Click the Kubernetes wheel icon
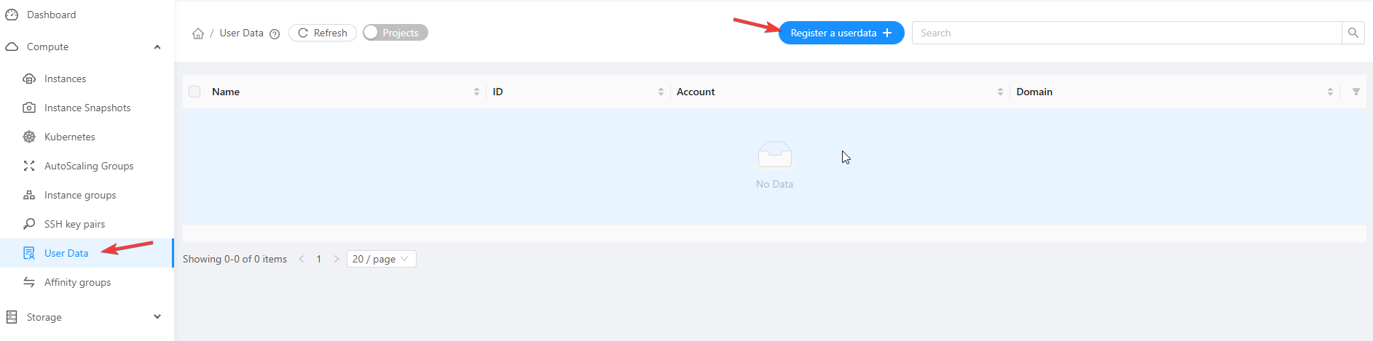The height and width of the screenshot is (341, 1373). tap(29, 137)
